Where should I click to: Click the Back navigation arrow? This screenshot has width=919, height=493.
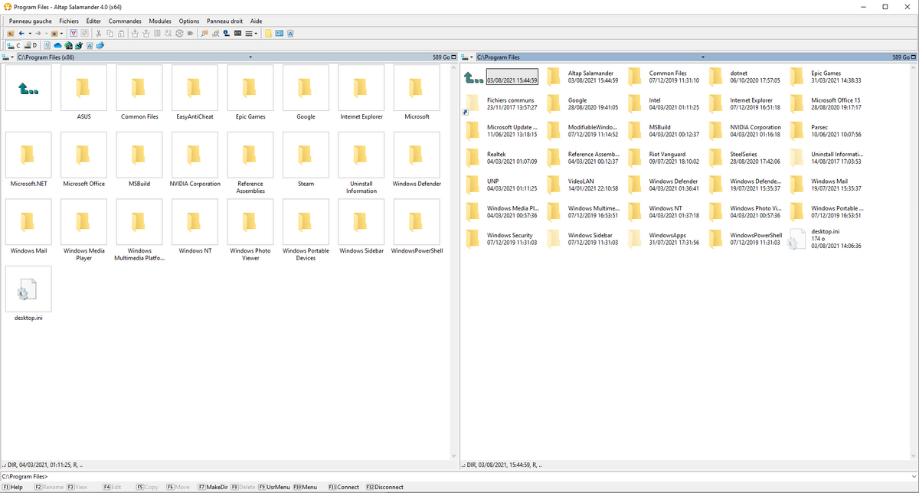[x=21, y=34]
